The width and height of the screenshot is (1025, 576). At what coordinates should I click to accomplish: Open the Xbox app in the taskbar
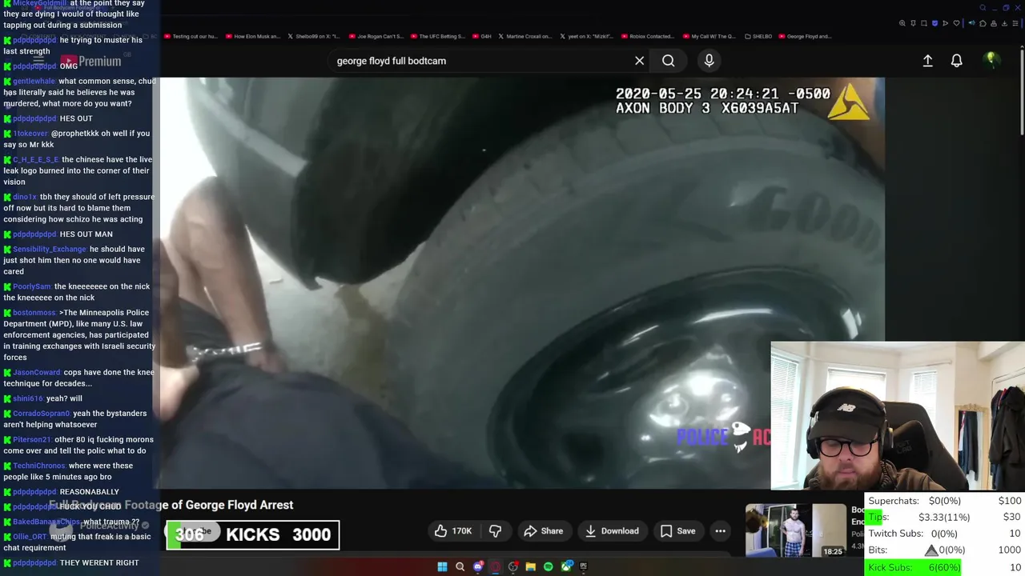[x=566, y=566]
